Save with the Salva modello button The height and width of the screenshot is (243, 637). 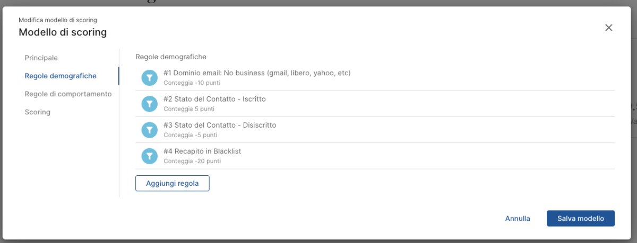[580, 218]
